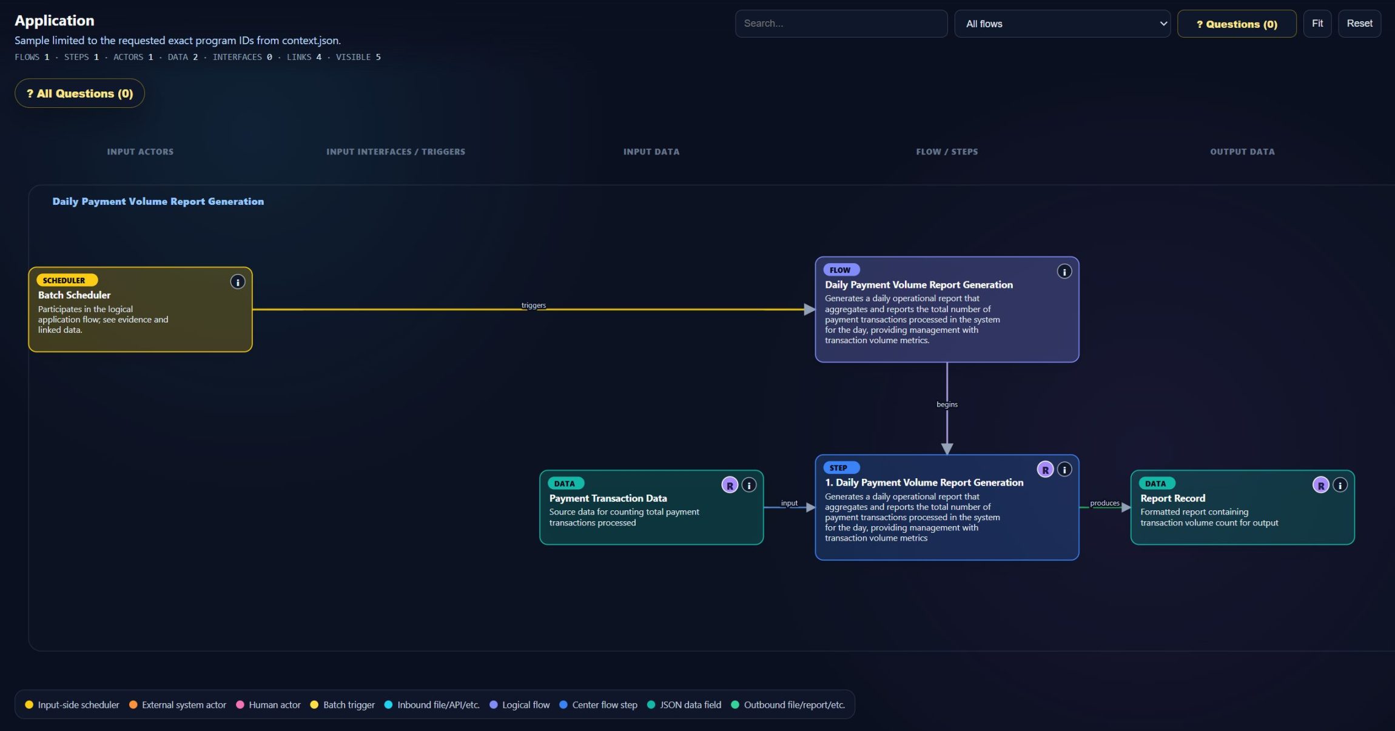Click the FLOWS 1 stat

(x=32, y=57)
